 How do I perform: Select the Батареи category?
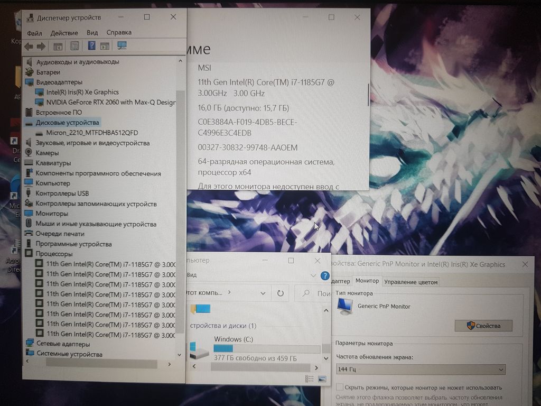(48, 72)
